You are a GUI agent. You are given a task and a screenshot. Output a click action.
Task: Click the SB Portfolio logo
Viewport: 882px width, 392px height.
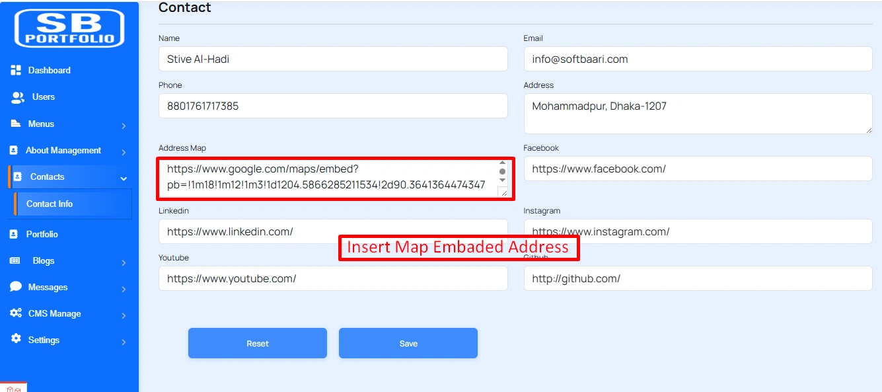[x=69, y=28]
